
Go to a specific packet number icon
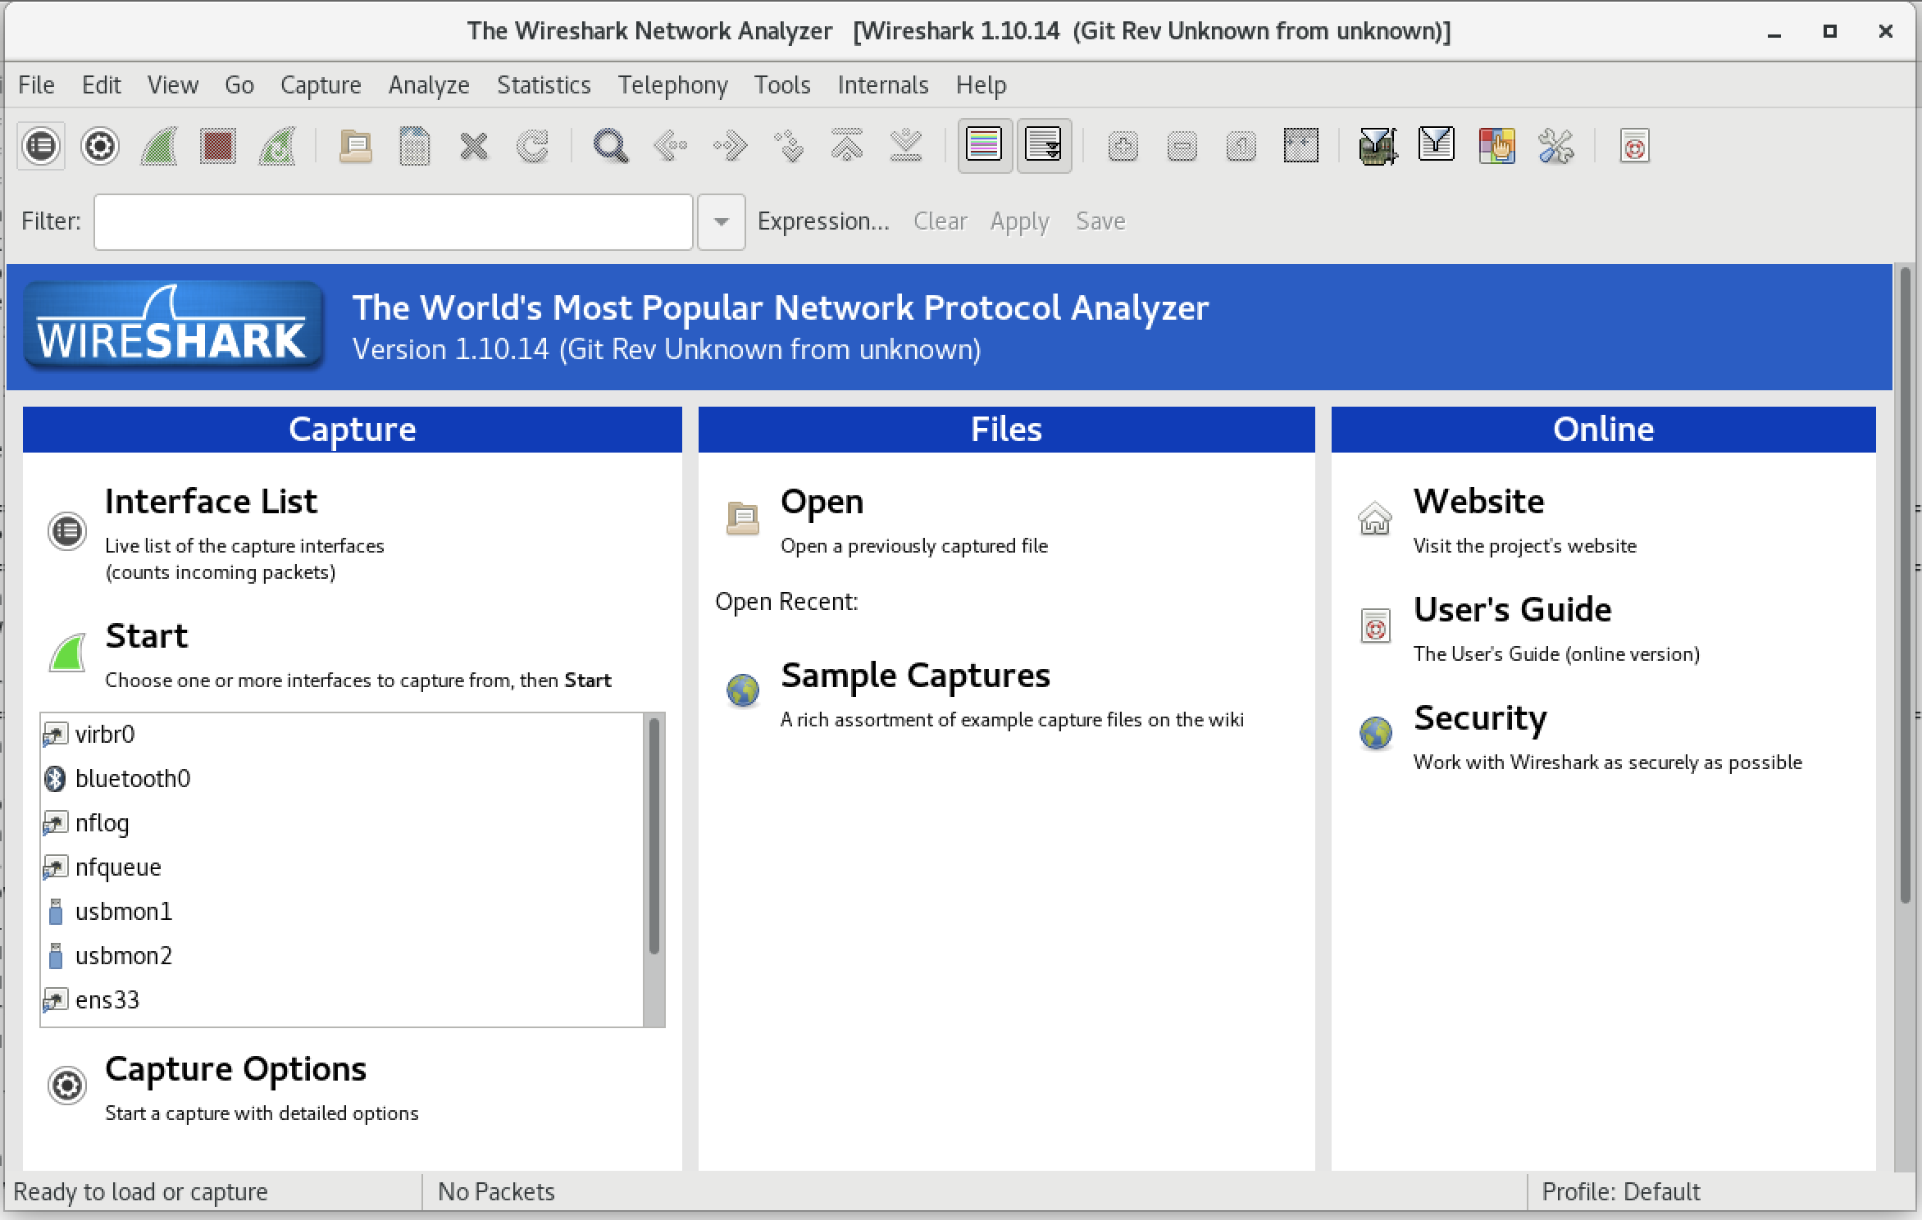788,147
